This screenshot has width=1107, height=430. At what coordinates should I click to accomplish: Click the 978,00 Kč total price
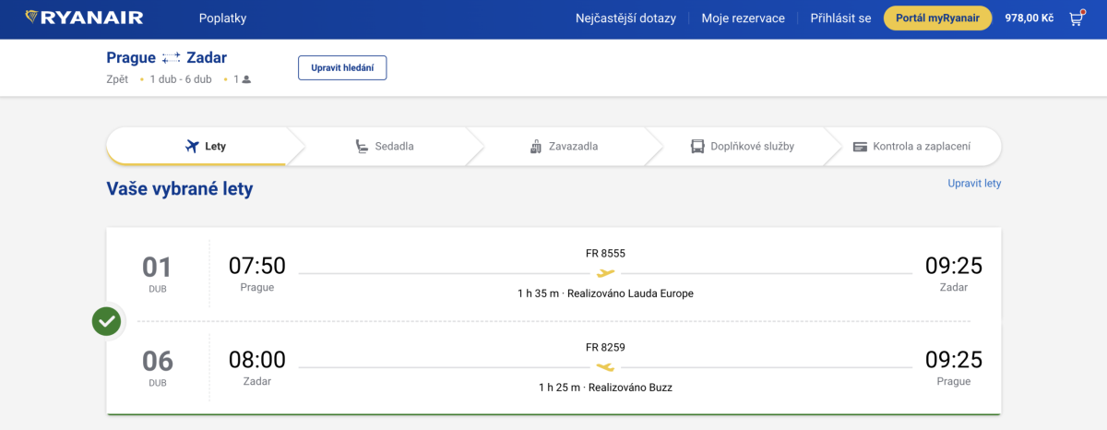click(x=1029, y=18)
